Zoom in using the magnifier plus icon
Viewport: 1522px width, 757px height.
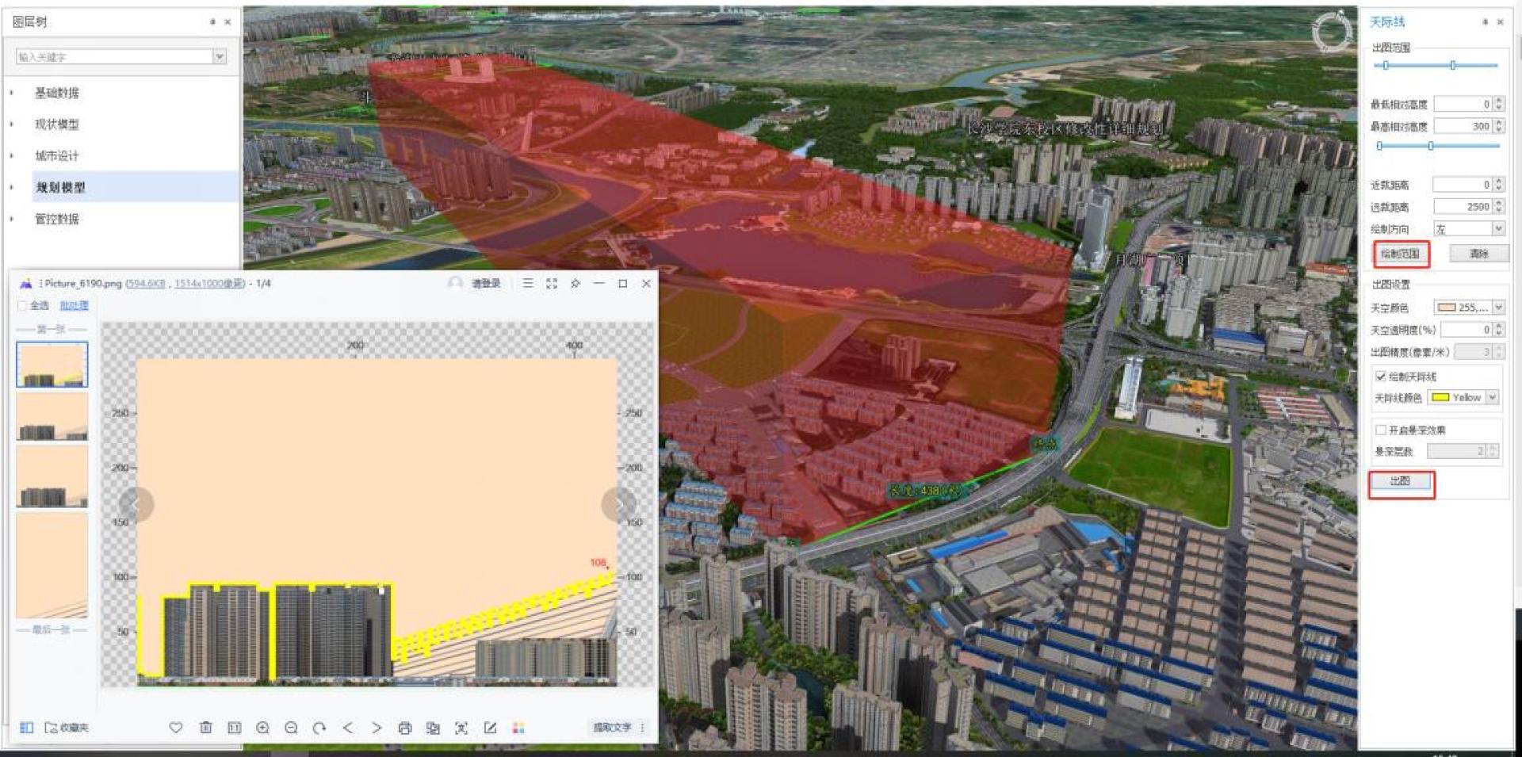click(x=262, y=728)
